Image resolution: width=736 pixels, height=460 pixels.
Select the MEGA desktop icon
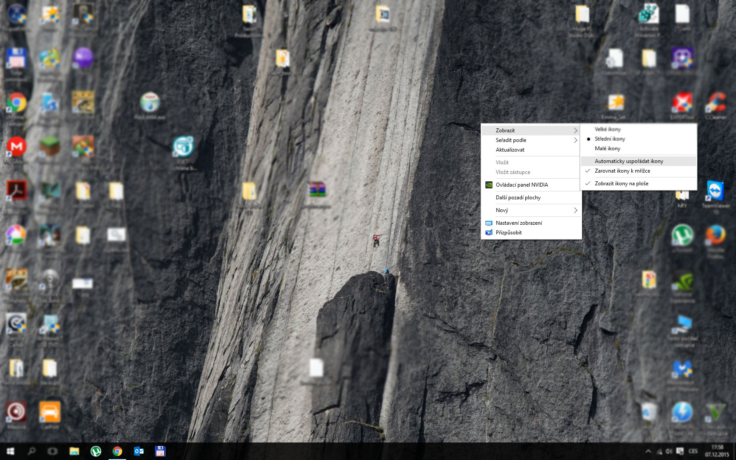16,147
